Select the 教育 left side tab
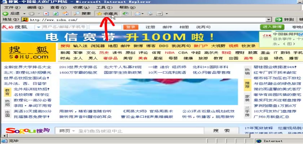 (x=8, y=92)
